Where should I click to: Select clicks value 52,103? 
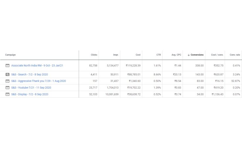tap(93, 94)
